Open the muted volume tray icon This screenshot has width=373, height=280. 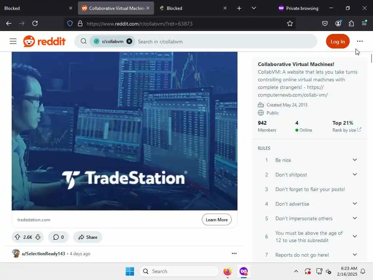tap(329, 271)
